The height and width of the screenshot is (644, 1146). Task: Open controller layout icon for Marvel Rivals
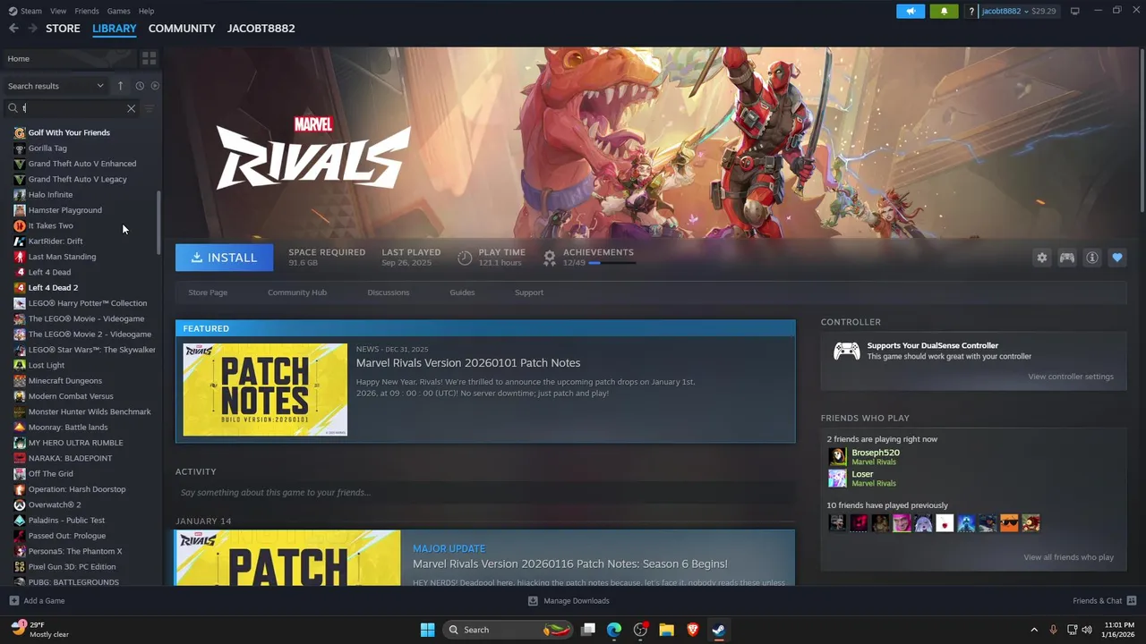coord(1067,258)
